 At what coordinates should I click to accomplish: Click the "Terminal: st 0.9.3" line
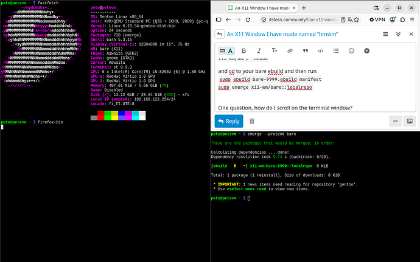(111, 67)
